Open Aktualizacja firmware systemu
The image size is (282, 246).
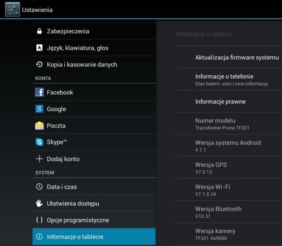(x=237, y=57)
